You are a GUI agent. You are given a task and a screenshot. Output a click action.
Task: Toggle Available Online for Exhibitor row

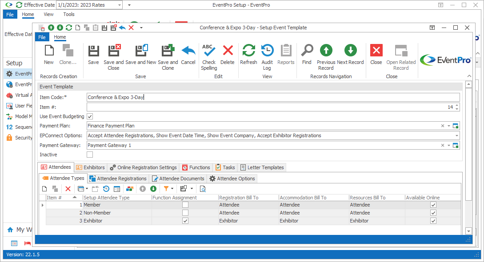[433, 221]
